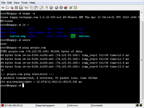Screen dimensions: 144x108
Task: Open the File menu
Action: pos(3,3)
